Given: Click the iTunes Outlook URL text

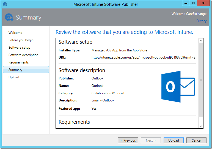Looking at the screenshot, I should click(x=143, y=57).
